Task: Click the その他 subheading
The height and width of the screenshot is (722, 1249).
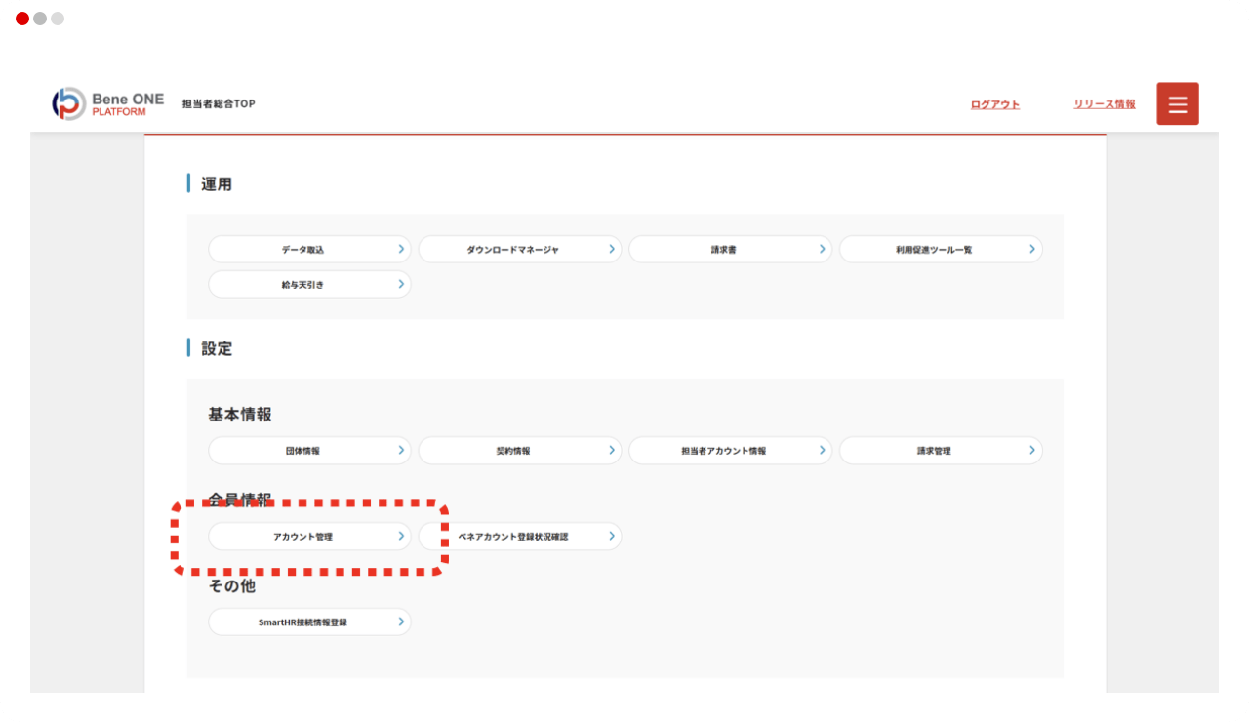Action: (x=232, y=586)
